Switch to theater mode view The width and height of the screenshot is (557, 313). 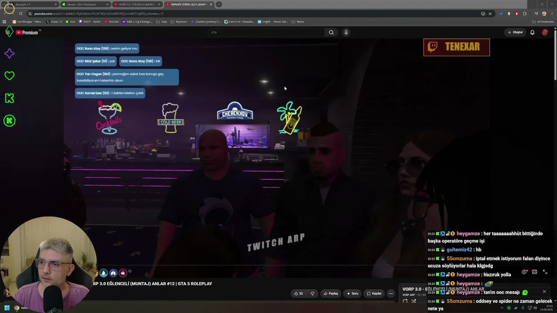534,272
